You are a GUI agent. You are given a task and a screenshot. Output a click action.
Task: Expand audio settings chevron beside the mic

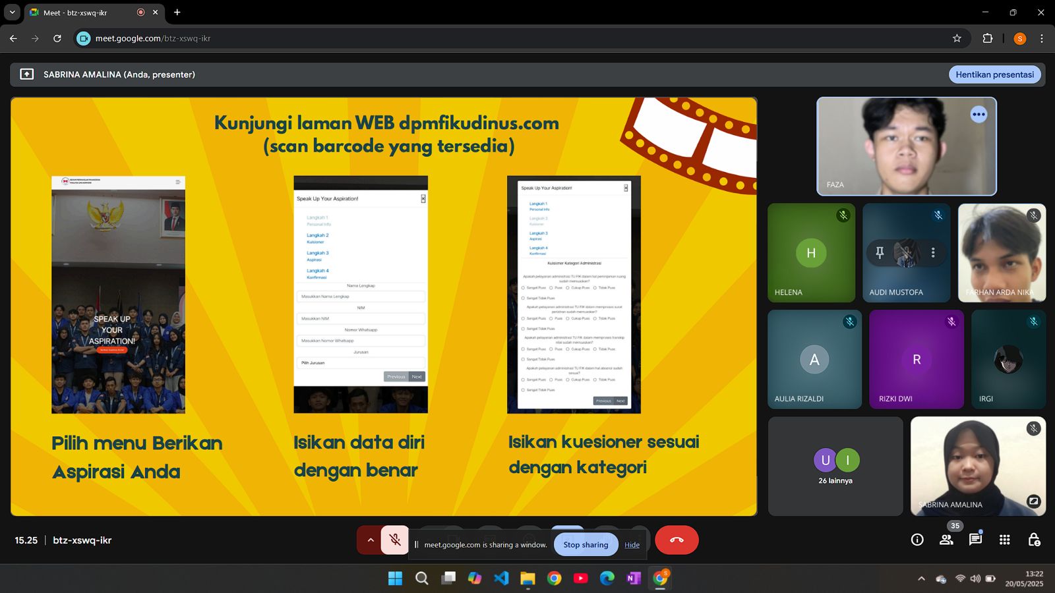click(371, 540)
